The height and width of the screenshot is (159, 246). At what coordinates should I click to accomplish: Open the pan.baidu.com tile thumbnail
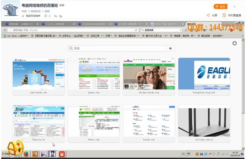(x=39, y=77)
